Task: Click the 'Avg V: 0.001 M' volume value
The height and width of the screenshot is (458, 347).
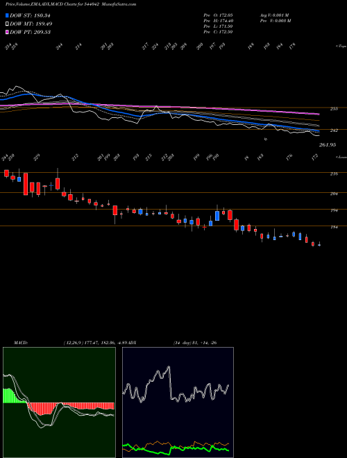Action: pos(276,15)
